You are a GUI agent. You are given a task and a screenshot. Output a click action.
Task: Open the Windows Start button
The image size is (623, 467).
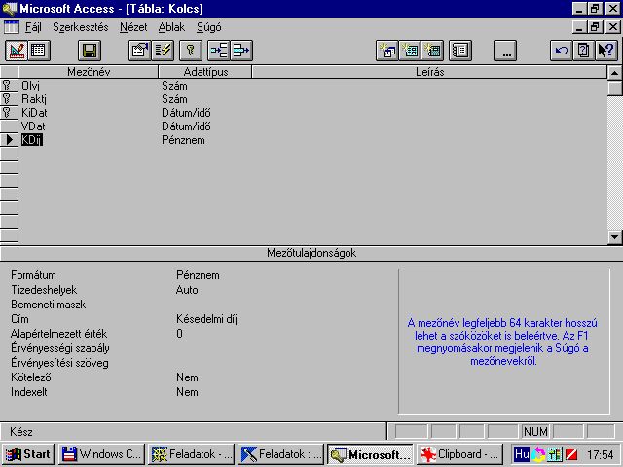(28, 454)
